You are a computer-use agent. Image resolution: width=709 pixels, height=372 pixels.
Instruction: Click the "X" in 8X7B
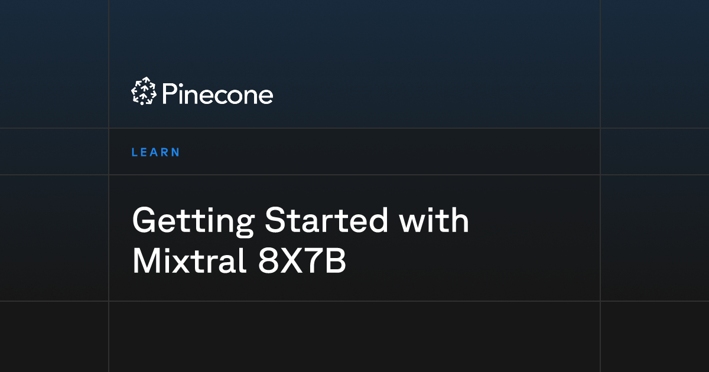click(x=291, y=260)
